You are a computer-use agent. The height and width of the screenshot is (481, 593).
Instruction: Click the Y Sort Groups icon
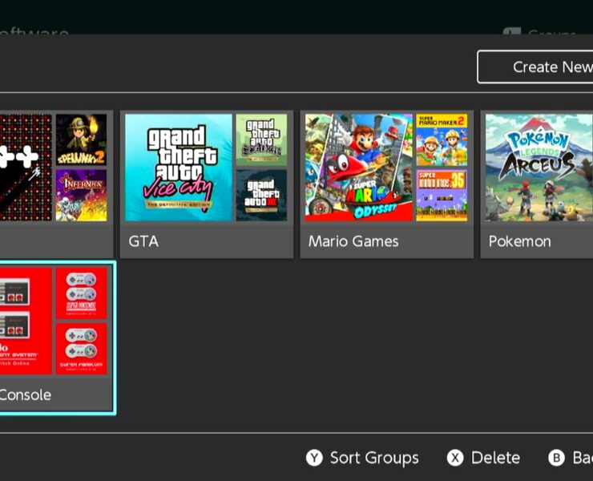click(x=314, y=458)
